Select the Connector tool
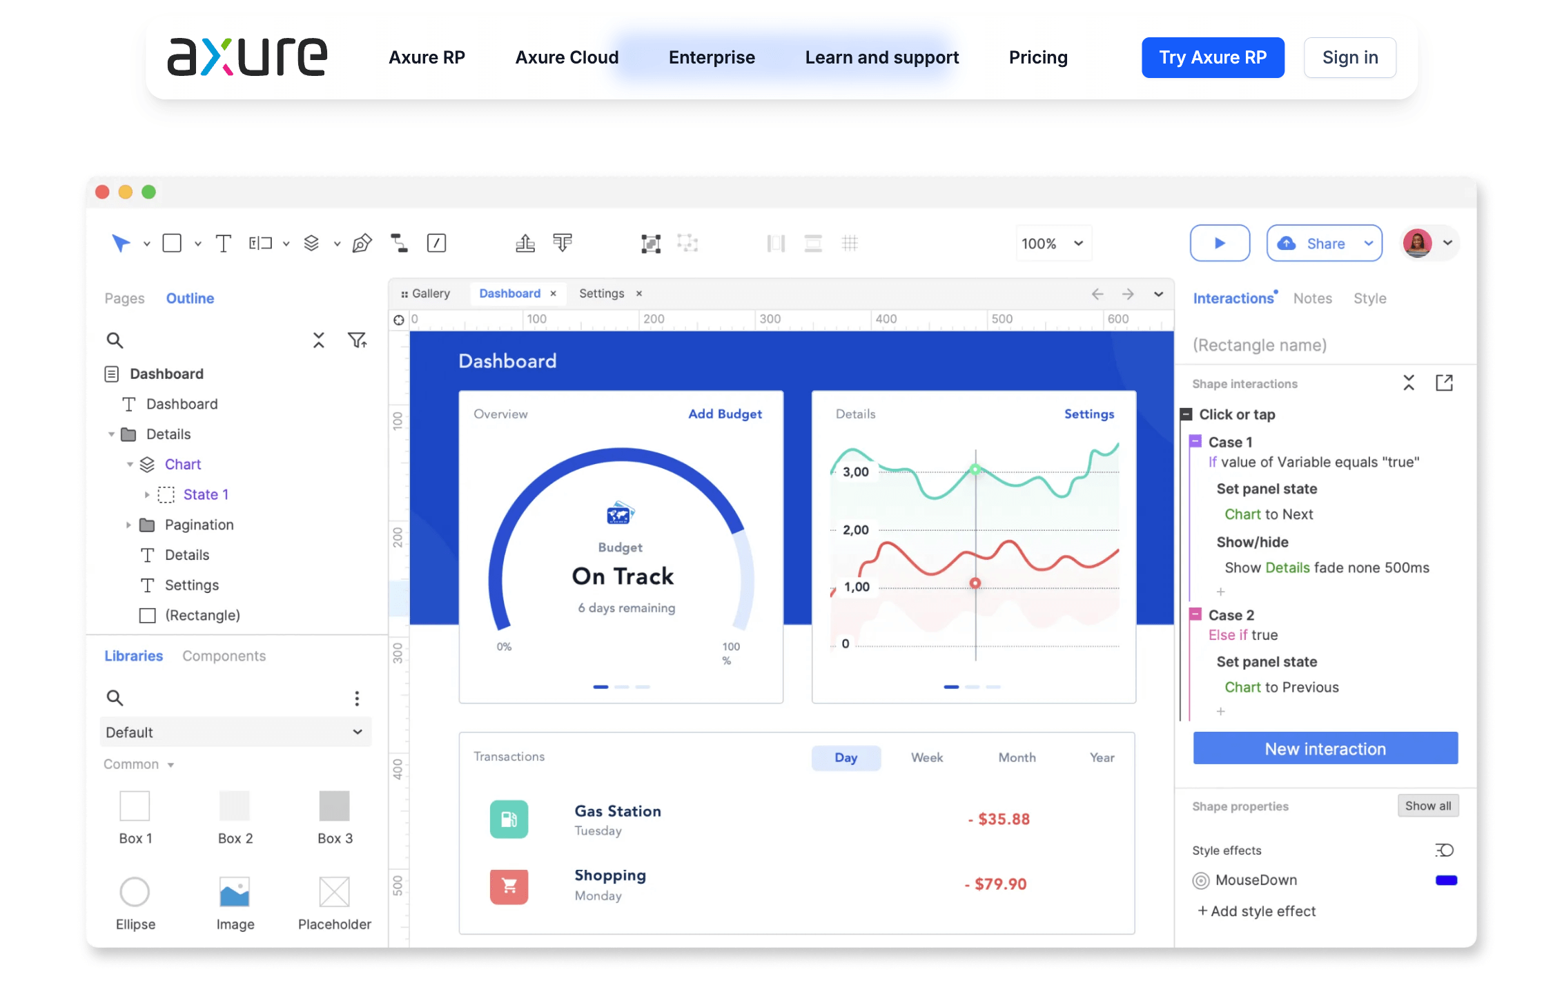The image size is (1553, 1001). click(x=399, y=243)
